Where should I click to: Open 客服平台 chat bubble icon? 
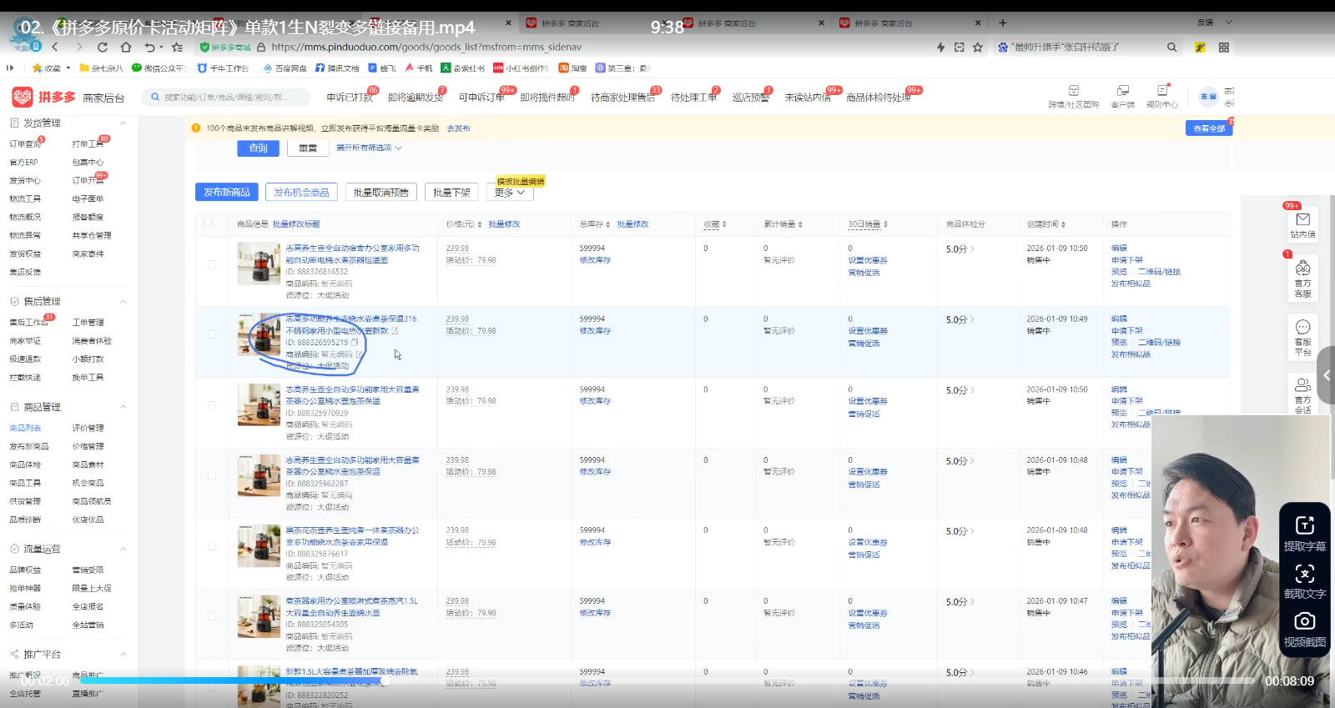[1302, 326]
